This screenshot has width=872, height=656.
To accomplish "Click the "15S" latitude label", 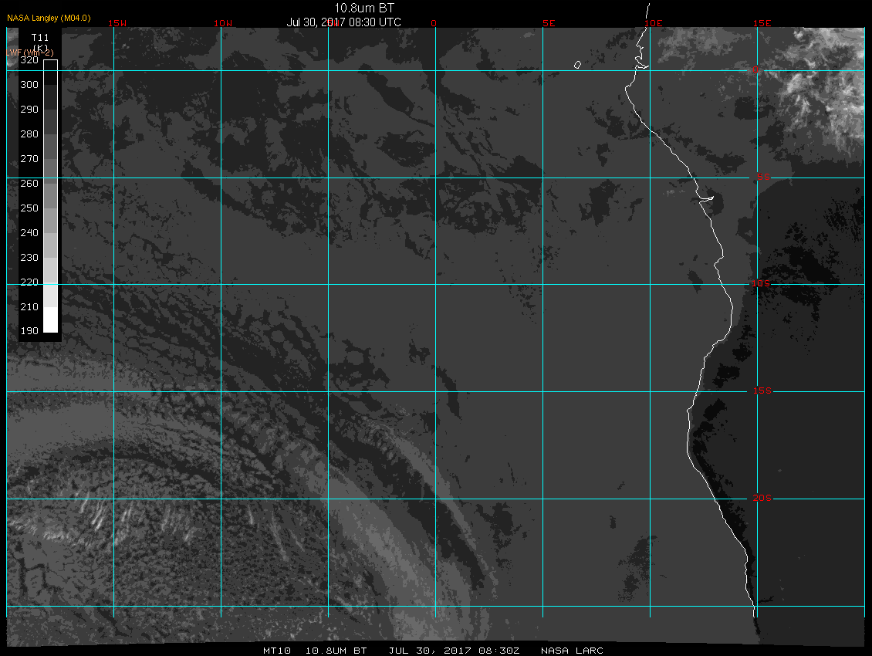I will (762, 391).
